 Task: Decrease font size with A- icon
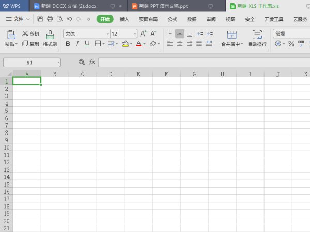coord(153,34)
